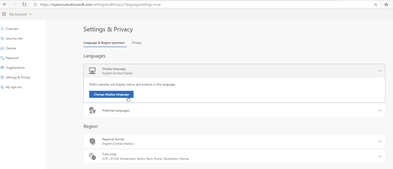The width and height of the screenshot is (393, 169).
Task: Click the browser back arrow
Action: click(x=5, y=4)
